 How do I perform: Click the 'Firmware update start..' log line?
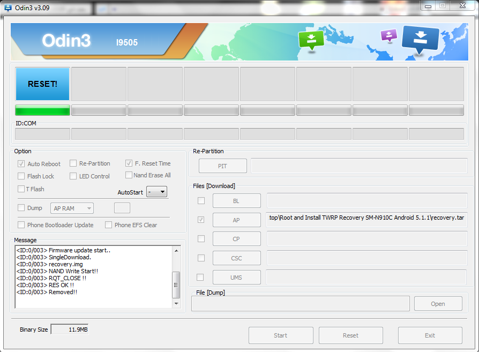(x=64, y=250)
